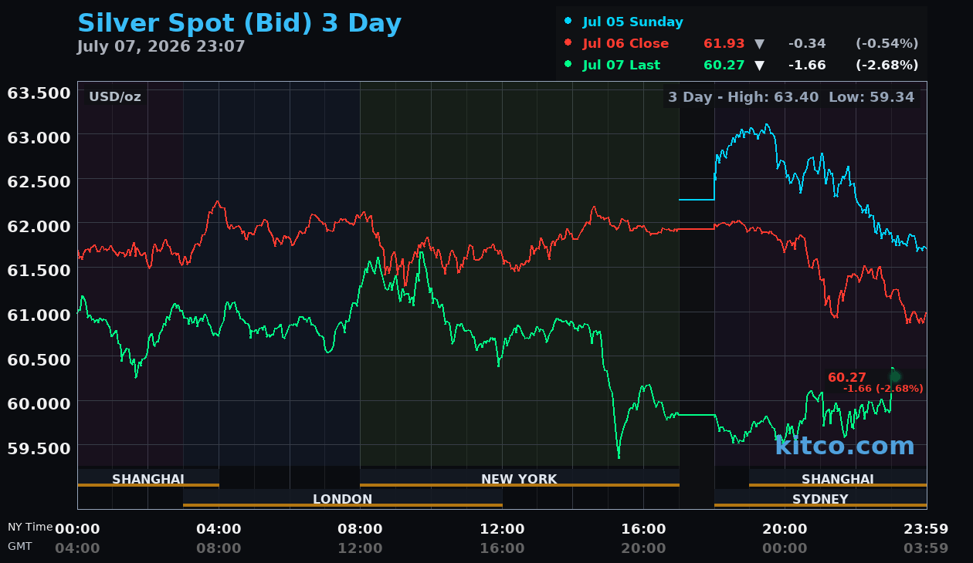This screenshot has height=563, width=973.
Task: Click the 61.500 y-axis label
Action: pyautogui.click(x=39, y=270)
